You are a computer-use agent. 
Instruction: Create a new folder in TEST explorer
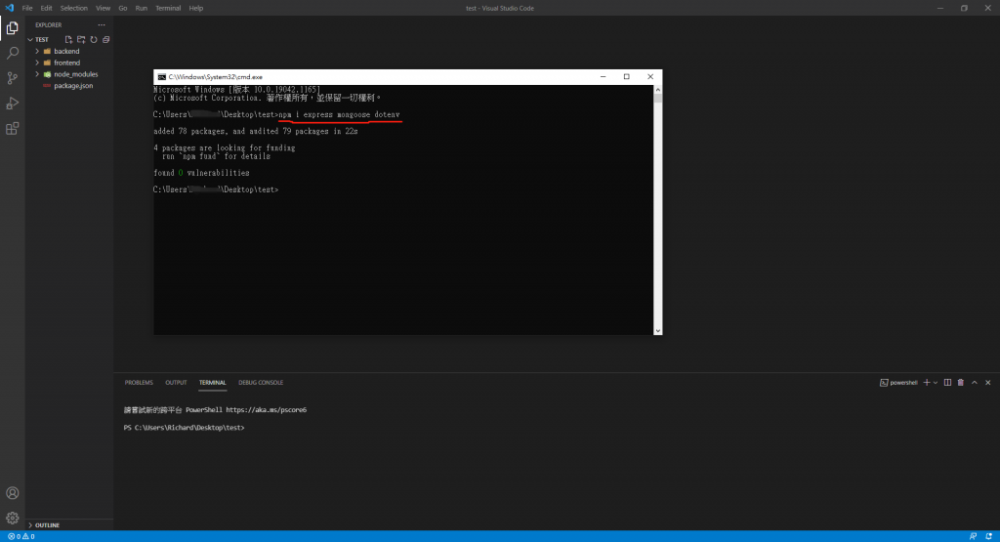(x=81, y=39)
